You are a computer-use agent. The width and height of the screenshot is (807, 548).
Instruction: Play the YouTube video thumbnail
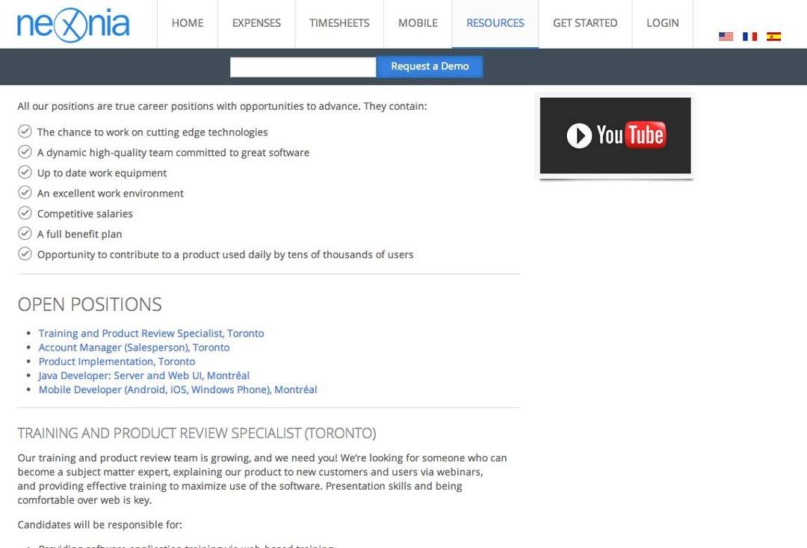[615, 135]
